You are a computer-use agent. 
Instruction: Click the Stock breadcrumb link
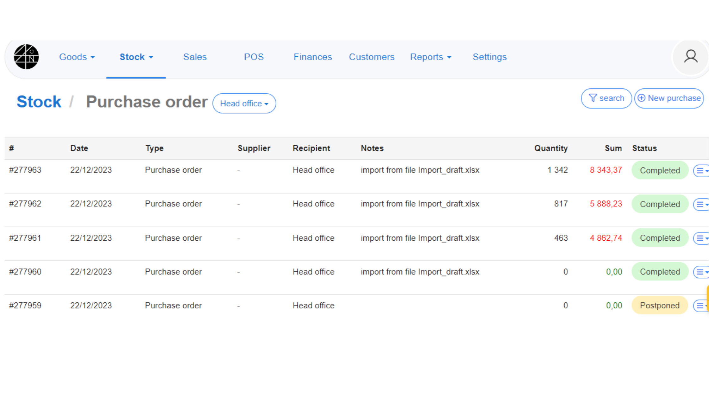click(x=39, y=102)
